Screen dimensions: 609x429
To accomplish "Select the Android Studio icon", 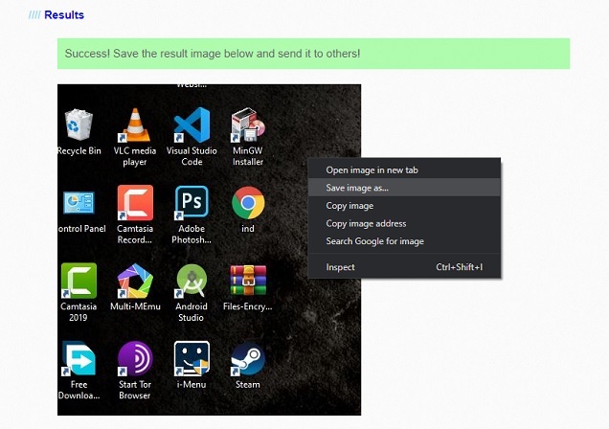I will pyautogui.click(x=192, y=281).
